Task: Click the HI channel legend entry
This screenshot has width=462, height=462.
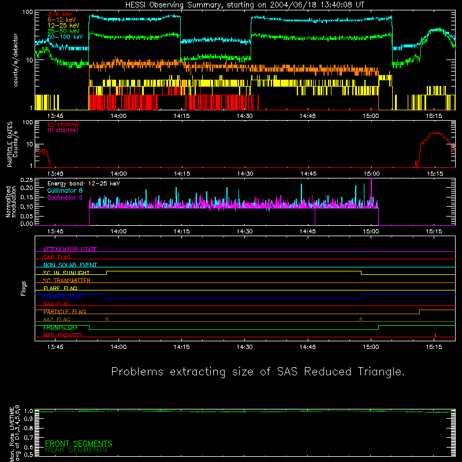Action: (62, 131)
